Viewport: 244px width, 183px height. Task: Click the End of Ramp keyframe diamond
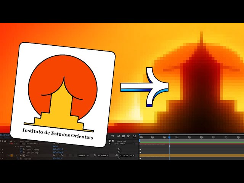pos(140,152)
